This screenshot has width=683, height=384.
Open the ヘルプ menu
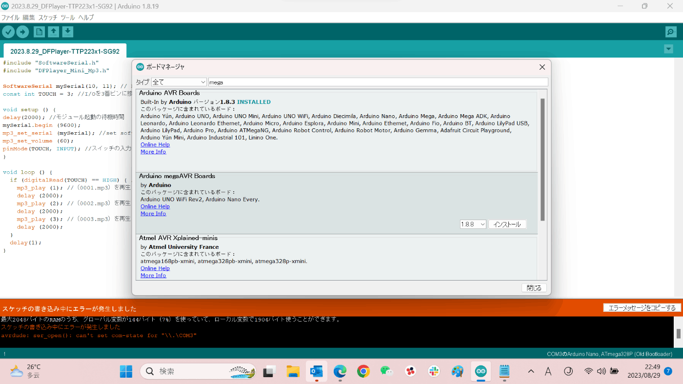click(x=86, y=17)
